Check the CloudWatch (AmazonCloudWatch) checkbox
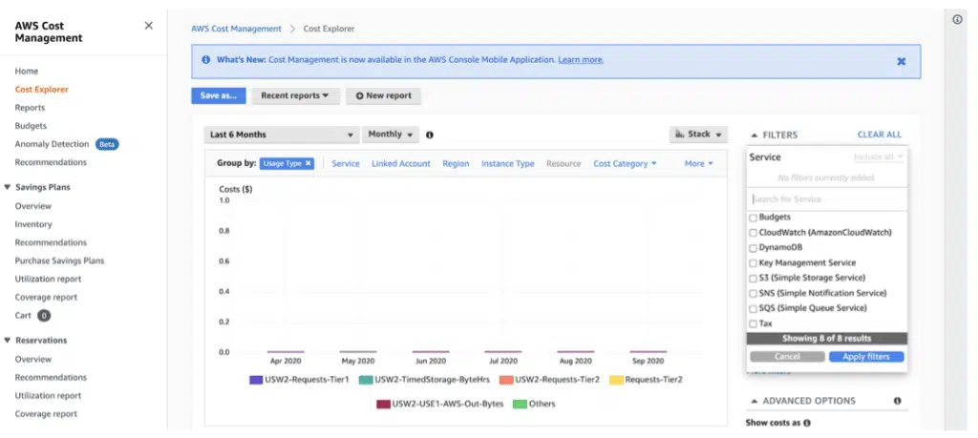 (x=753, y=233)
